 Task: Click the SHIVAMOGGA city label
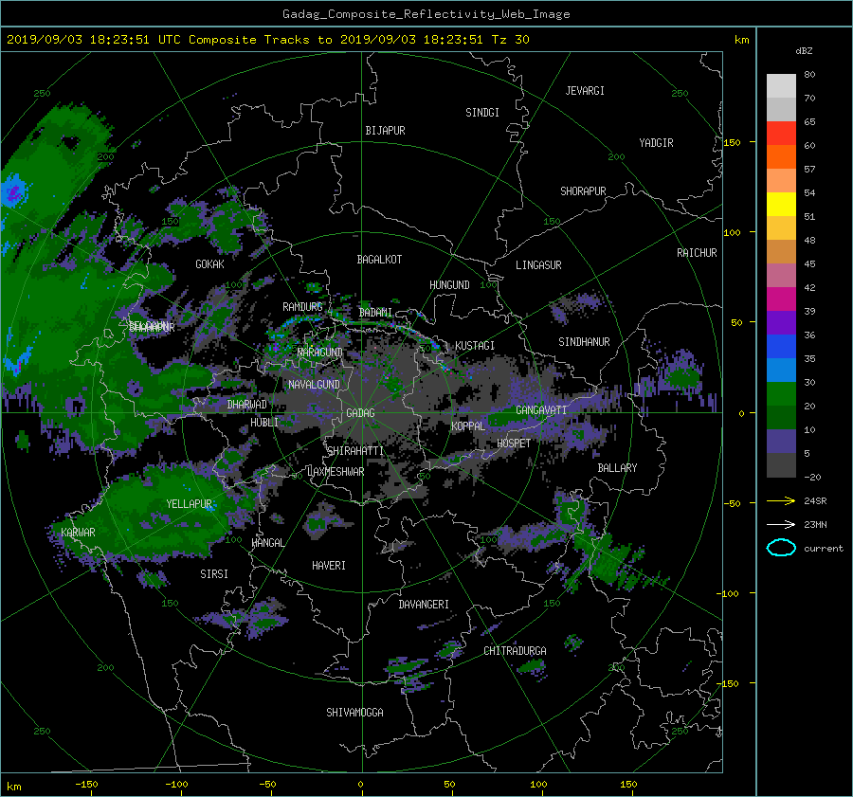[354, 713]
